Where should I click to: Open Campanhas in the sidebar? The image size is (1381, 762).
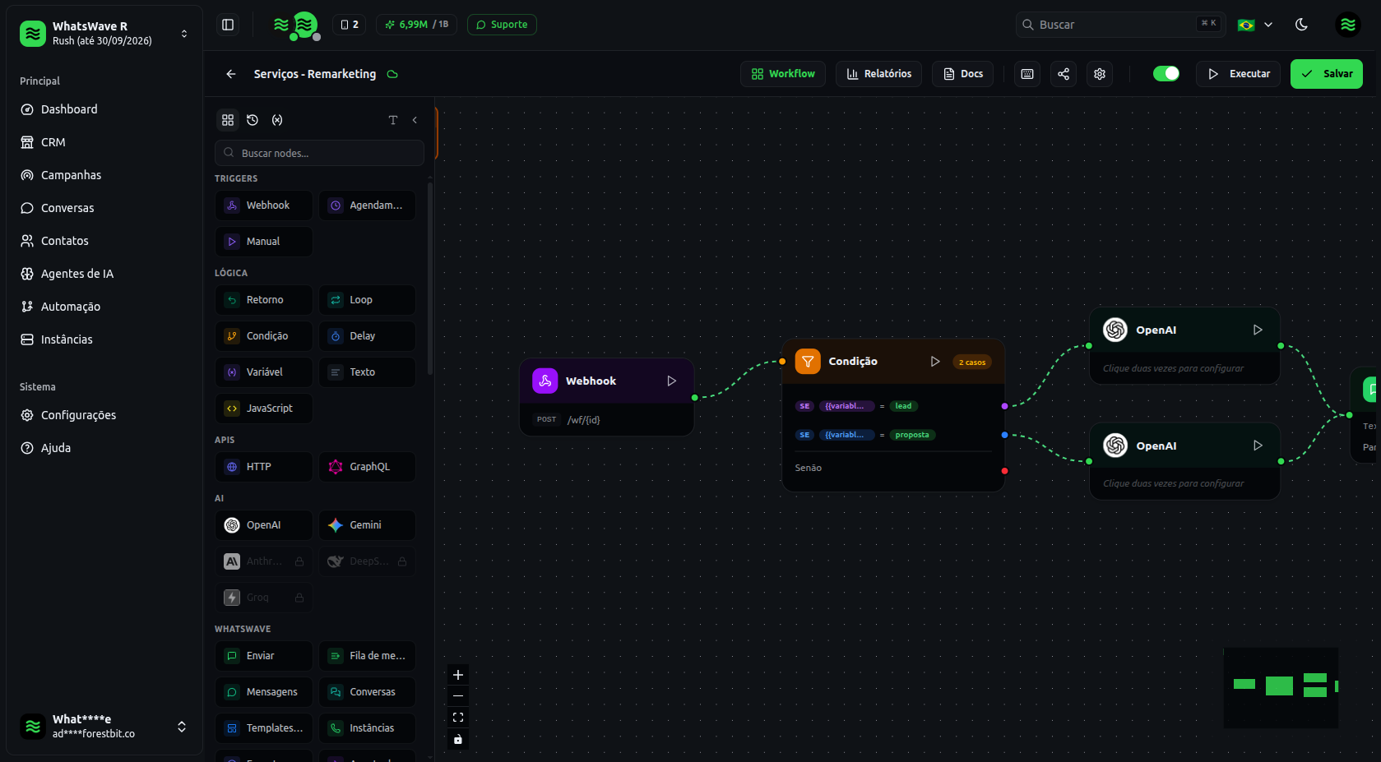pos(104,175)
